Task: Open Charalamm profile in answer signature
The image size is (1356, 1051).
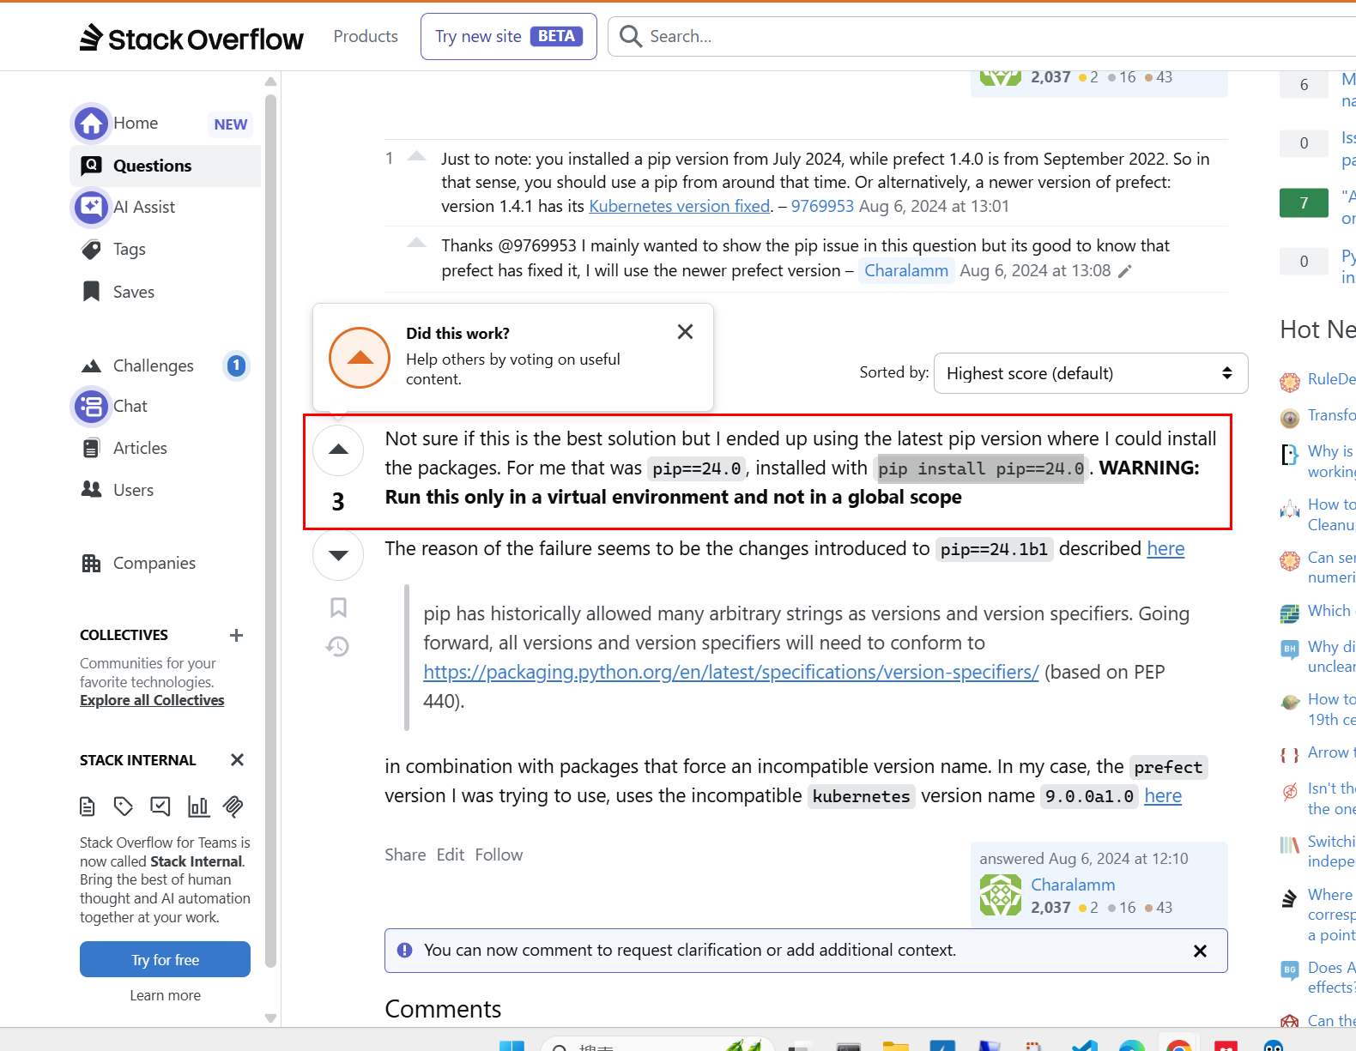Action: tap(1073, 885)
